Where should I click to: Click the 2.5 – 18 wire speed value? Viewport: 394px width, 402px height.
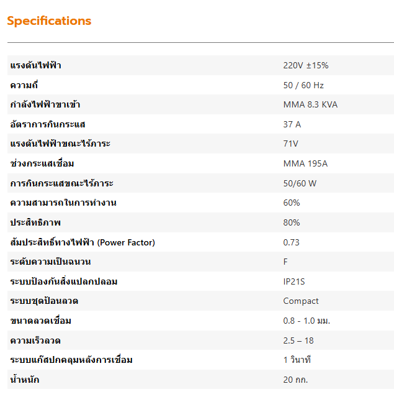pos(299,340)
